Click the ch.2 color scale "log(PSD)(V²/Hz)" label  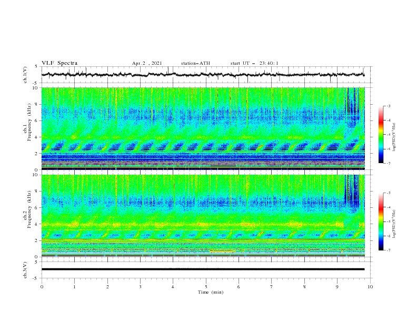[x=395, y=224]
